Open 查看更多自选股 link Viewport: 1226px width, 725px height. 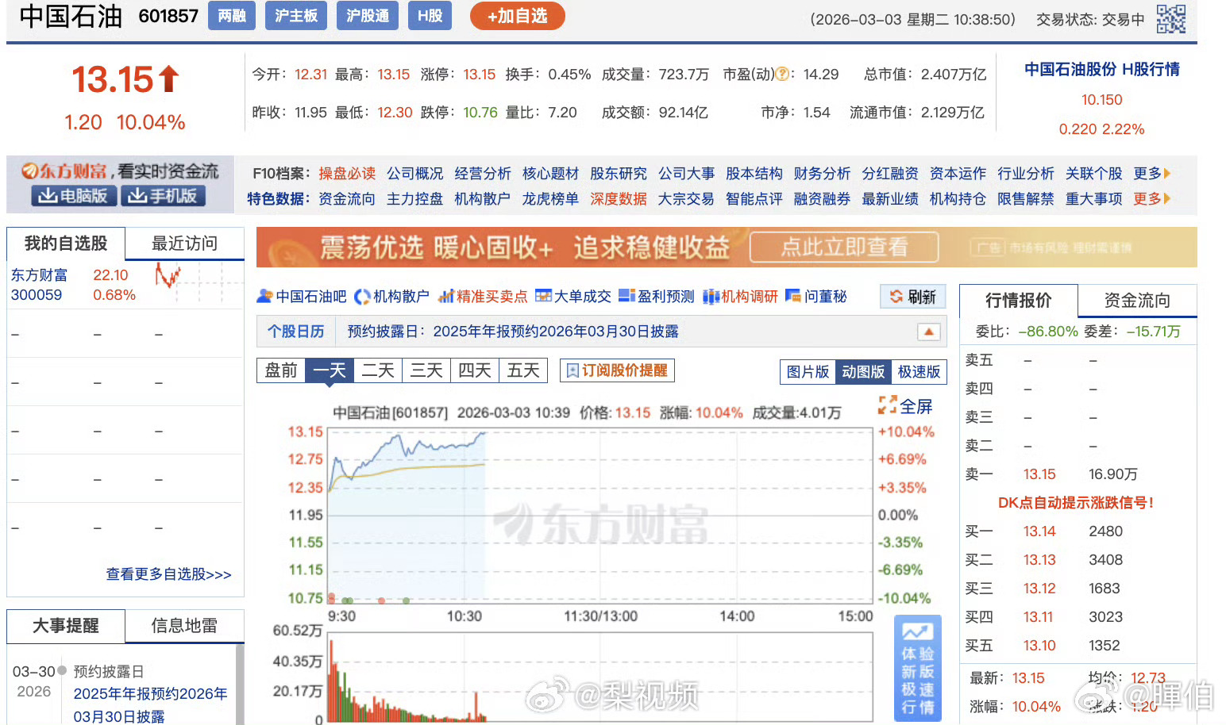pyautogui.click(x=168, y=574)
